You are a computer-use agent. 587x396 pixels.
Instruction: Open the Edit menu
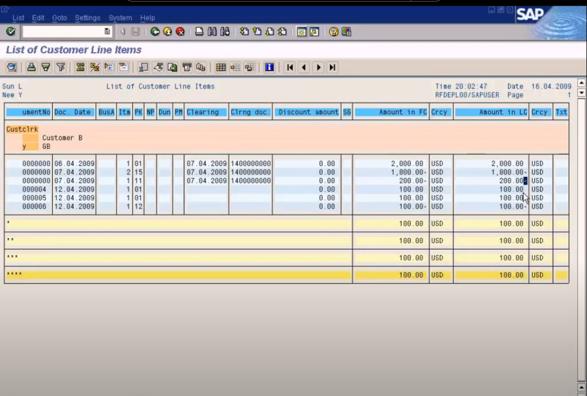click(x=38, y=18)
